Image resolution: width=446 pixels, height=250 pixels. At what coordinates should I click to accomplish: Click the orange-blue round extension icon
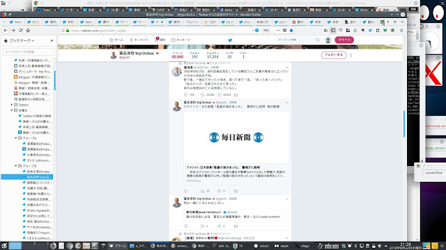(x=392, y=31)
